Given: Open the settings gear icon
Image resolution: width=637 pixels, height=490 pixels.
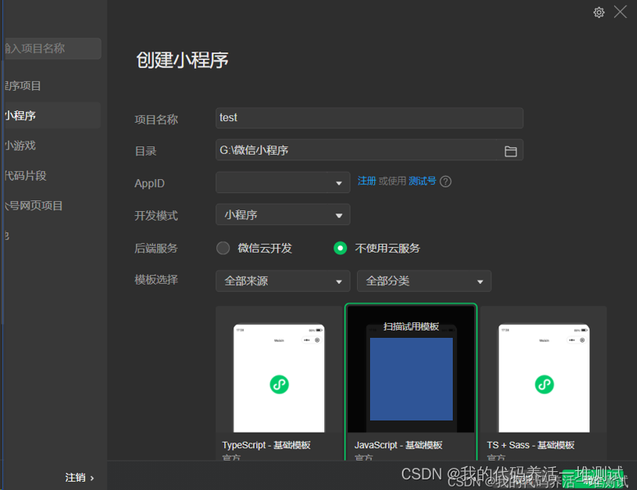Looking at the screenshot, I should pyautogui.click(x=599, y=12).
